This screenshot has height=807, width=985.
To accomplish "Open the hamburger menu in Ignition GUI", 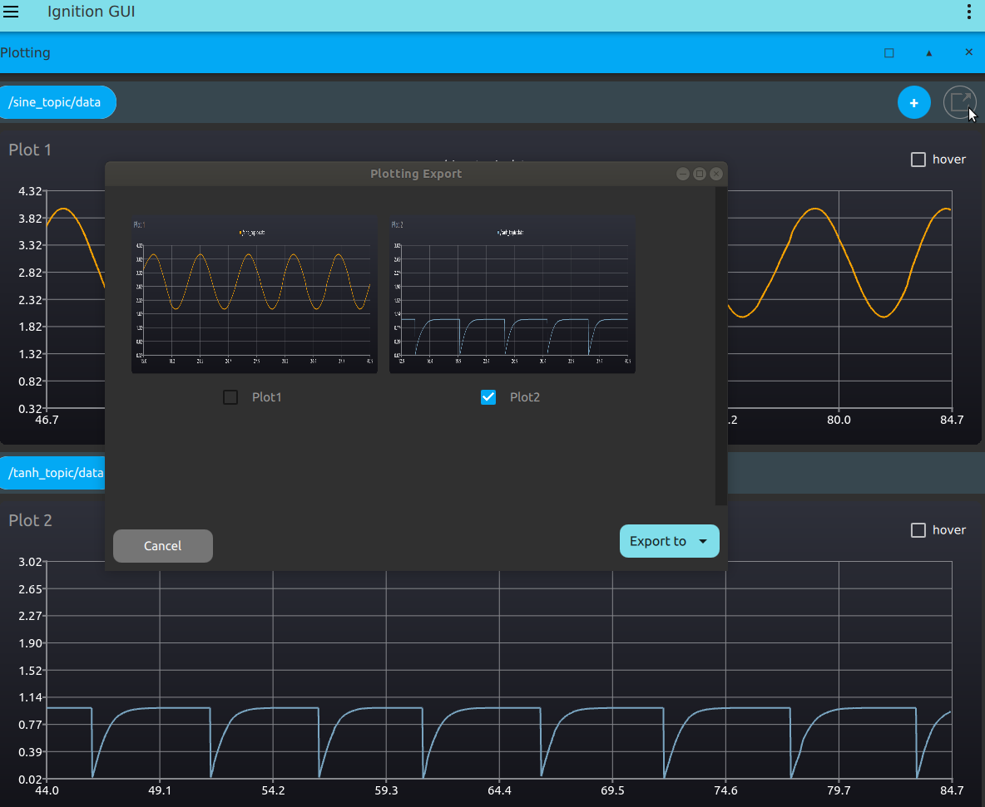I will (11, 12).
